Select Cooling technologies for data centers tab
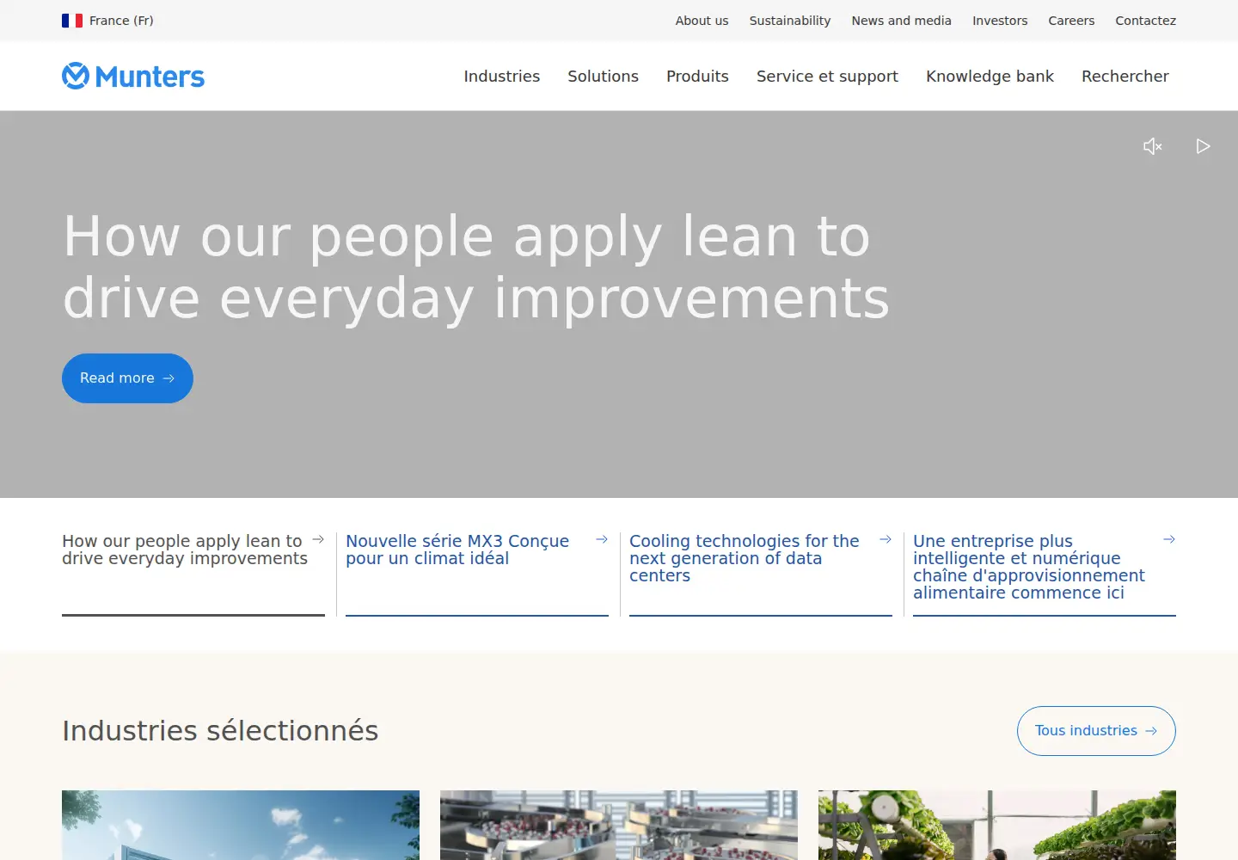The image size is (1238, 860). [761, 574]
